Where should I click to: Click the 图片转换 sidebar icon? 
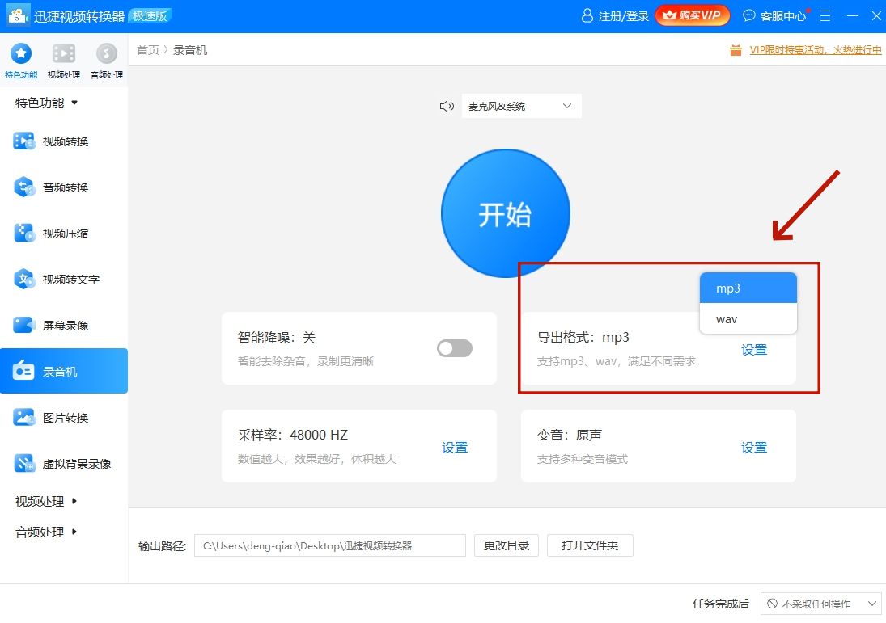coord(23,418)
